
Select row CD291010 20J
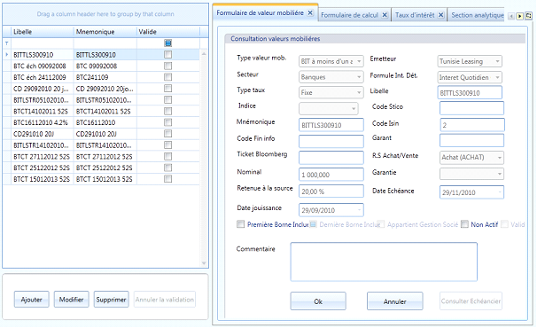101,134
